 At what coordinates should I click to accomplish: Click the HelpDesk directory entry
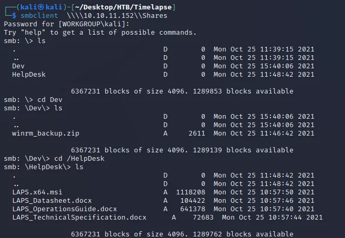(x=29, y=75)
